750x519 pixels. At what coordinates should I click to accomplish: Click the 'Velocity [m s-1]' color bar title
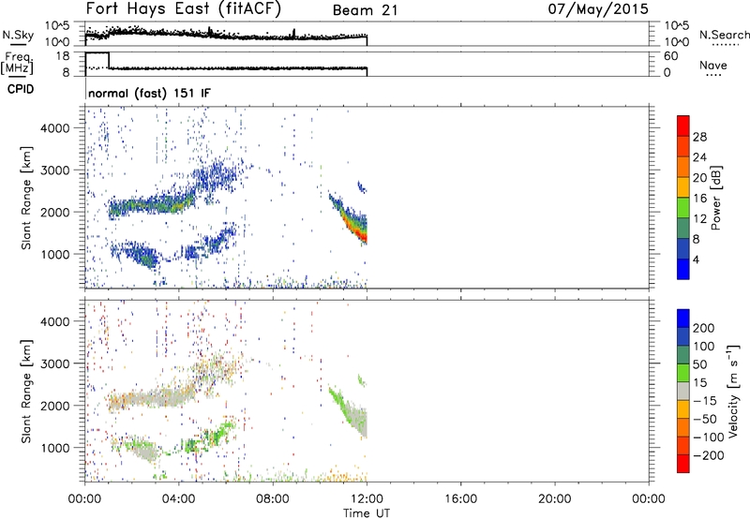[733, 391]
